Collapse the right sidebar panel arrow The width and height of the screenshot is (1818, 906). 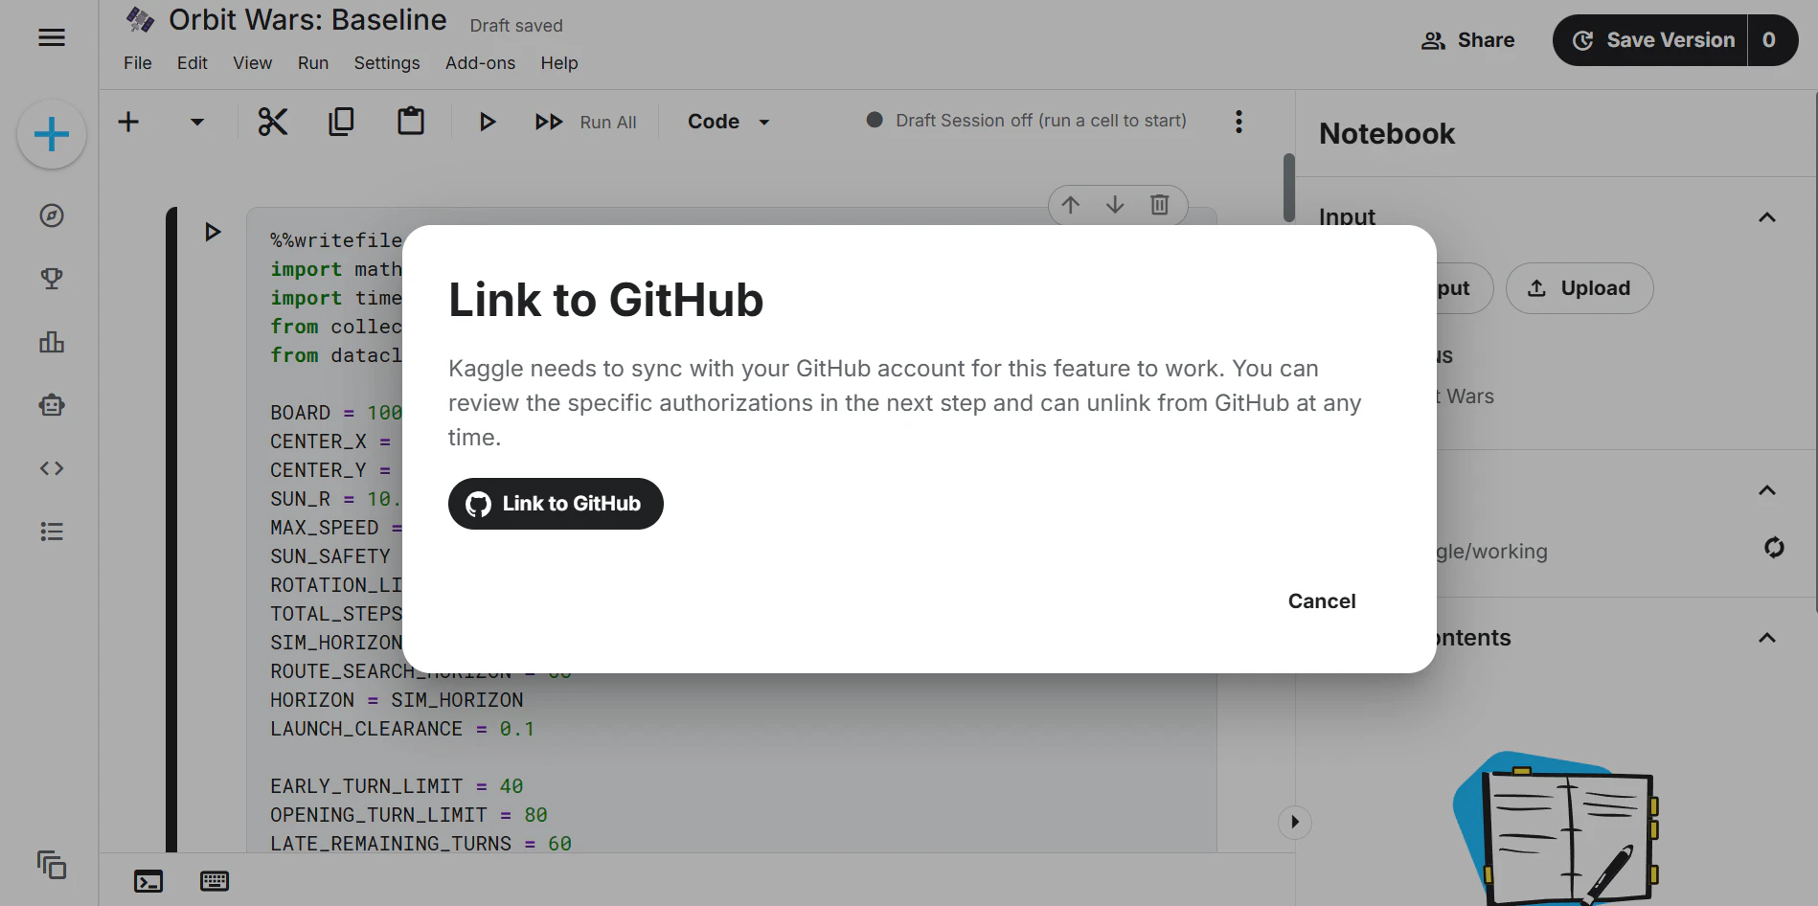pyautogui.click(x=1294, y=822)
